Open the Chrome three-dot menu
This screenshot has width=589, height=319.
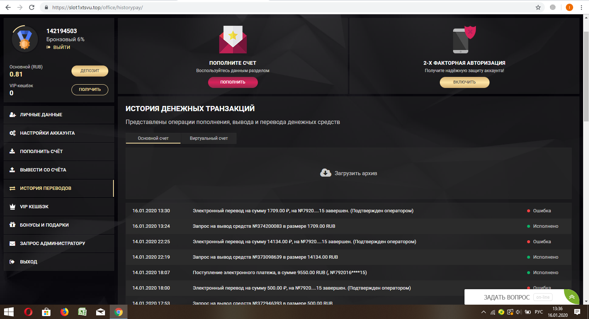[581, 7]
